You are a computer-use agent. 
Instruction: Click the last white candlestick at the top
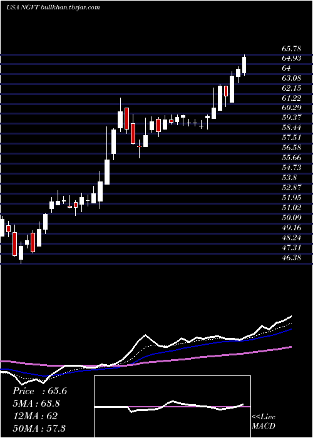point(244,65)
